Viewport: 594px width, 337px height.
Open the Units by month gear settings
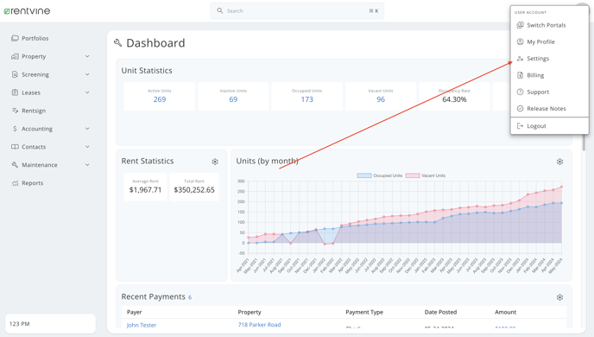coord(559,162)
